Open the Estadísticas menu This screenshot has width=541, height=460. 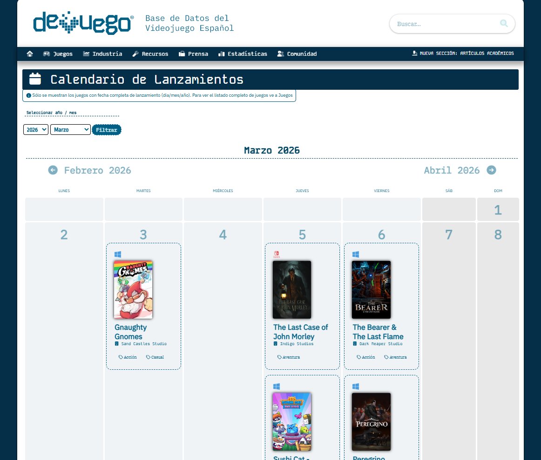click(243, 54)
